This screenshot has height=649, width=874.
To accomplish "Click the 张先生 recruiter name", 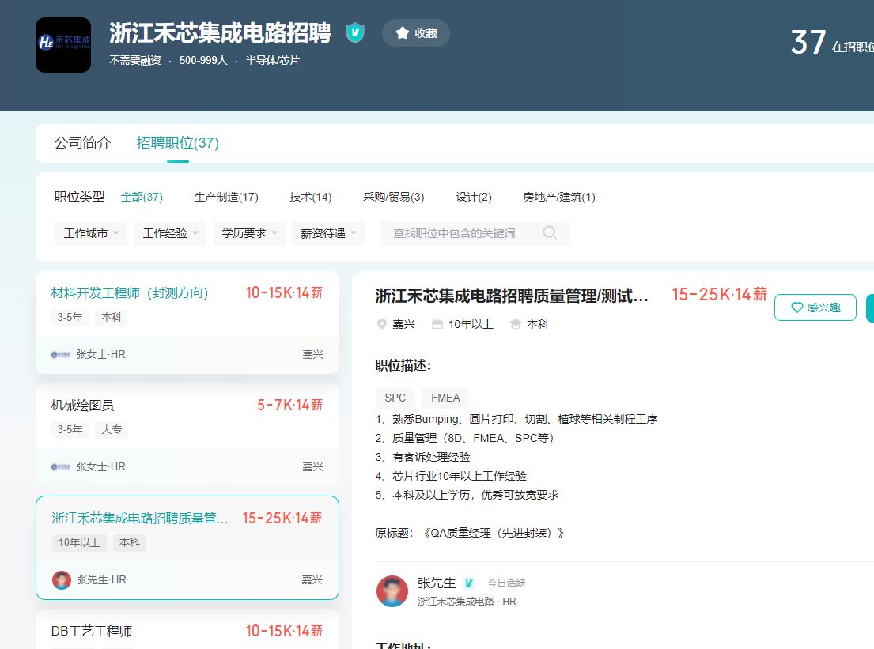I will pyautogui.click(x=437, y=583).
